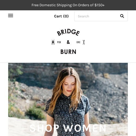Viewport: 136px width, 136px height.
Task: Click the ampersand symbol in the logo
Action: tap(68, 42)
